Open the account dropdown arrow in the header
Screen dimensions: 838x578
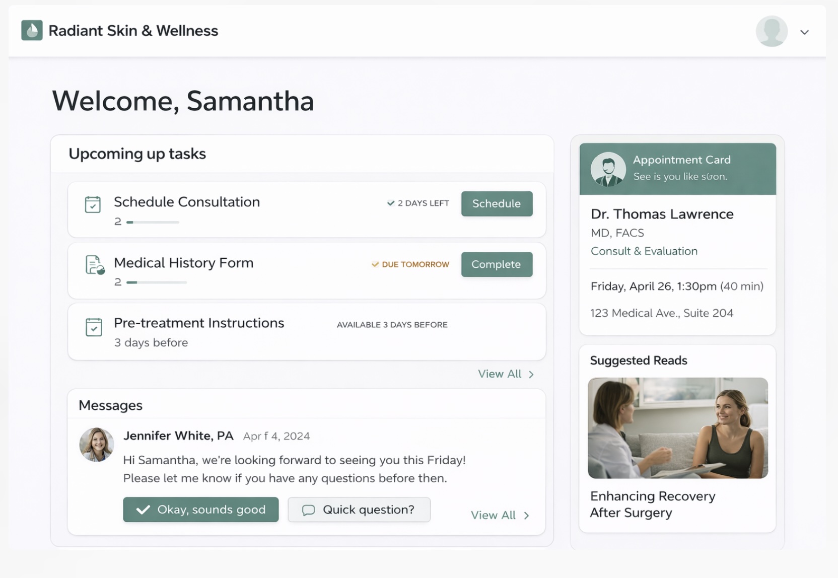pyautogui.click(x=804, y=31)
